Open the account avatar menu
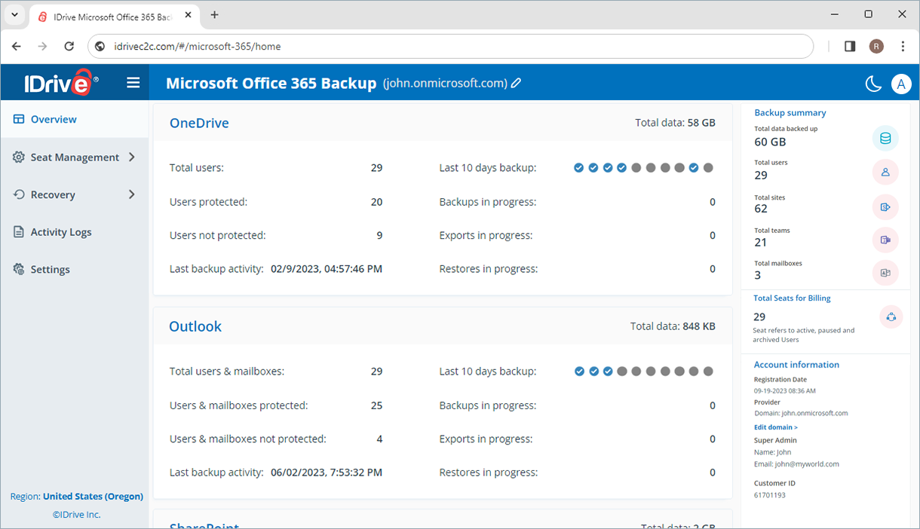This screenshot has width=920, height=529. pos(901,84)
